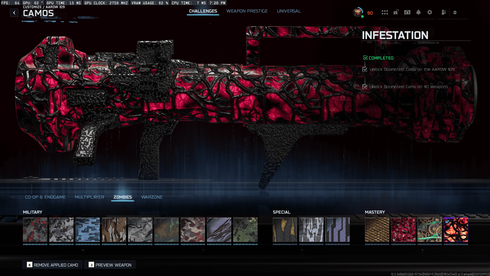Click the back arrow next to CAMOS

pos(14,13)
